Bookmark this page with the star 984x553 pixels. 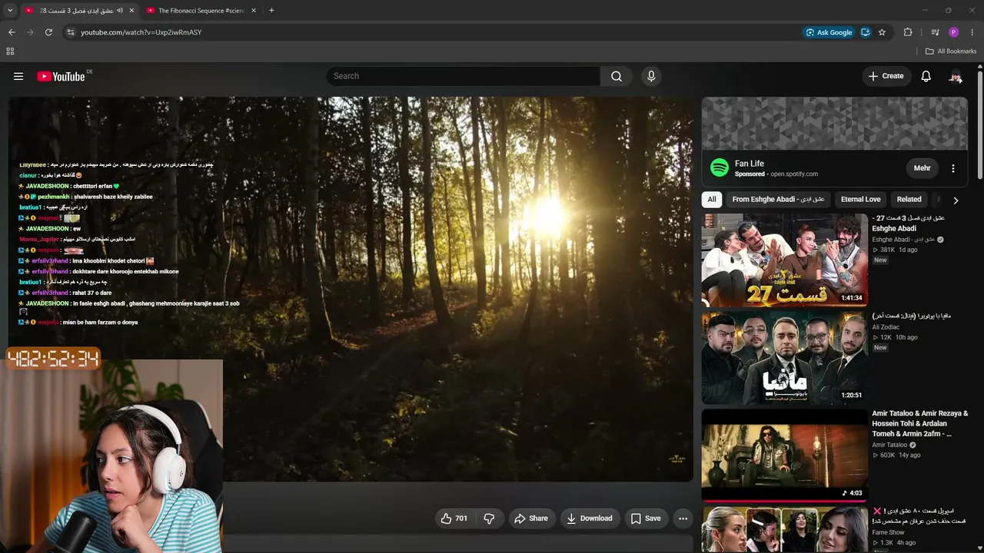882,32
